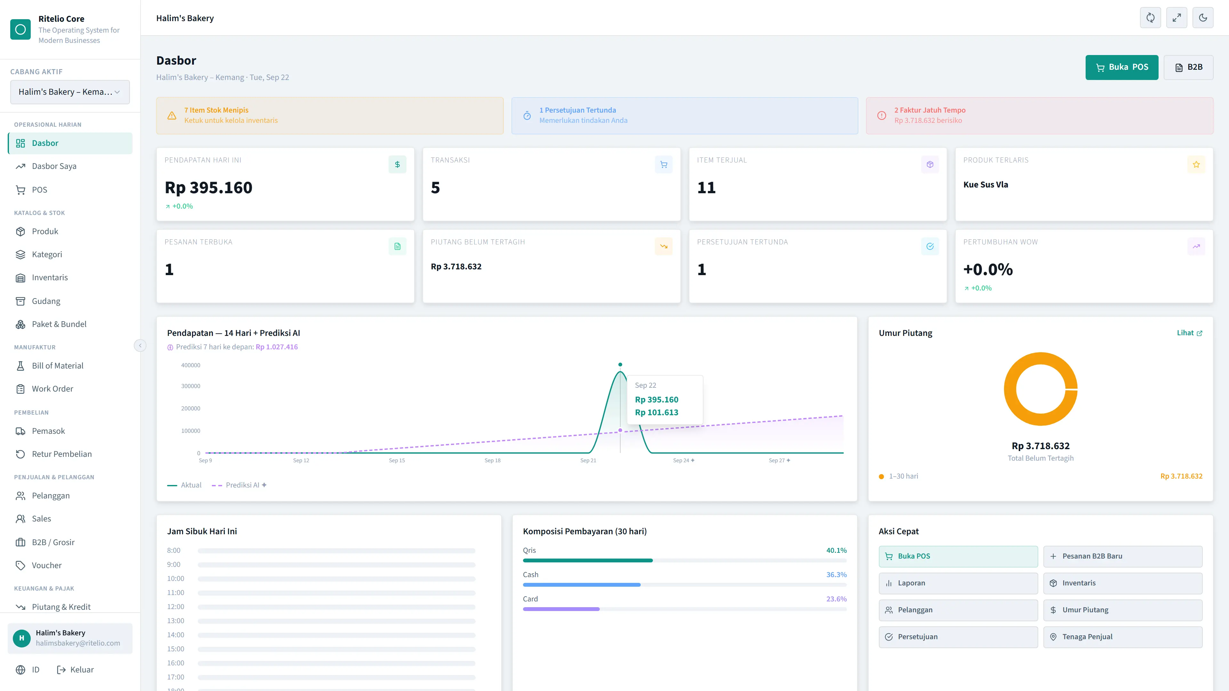Click the Inventaris sidebar icon
This screenshot has height=691, width=1229.
pos(20,278)
